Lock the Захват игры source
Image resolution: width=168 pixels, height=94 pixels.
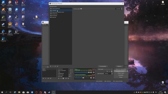coord(71,75)
